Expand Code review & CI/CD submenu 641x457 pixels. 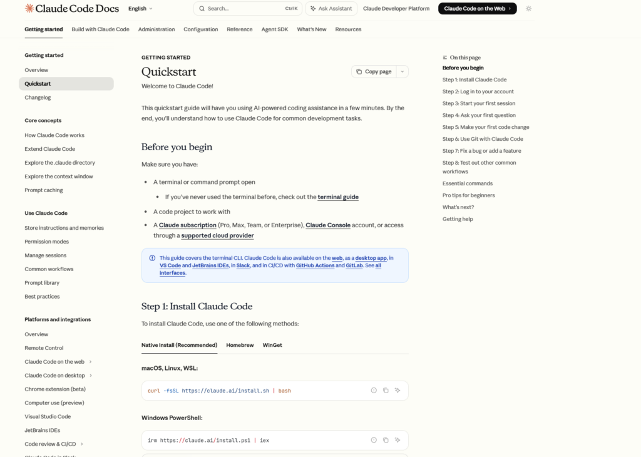click(82, 444)
